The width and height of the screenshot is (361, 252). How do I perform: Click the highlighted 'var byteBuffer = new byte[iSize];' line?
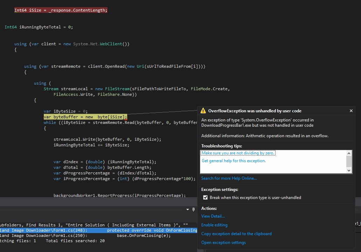click(x=85, y=117)
